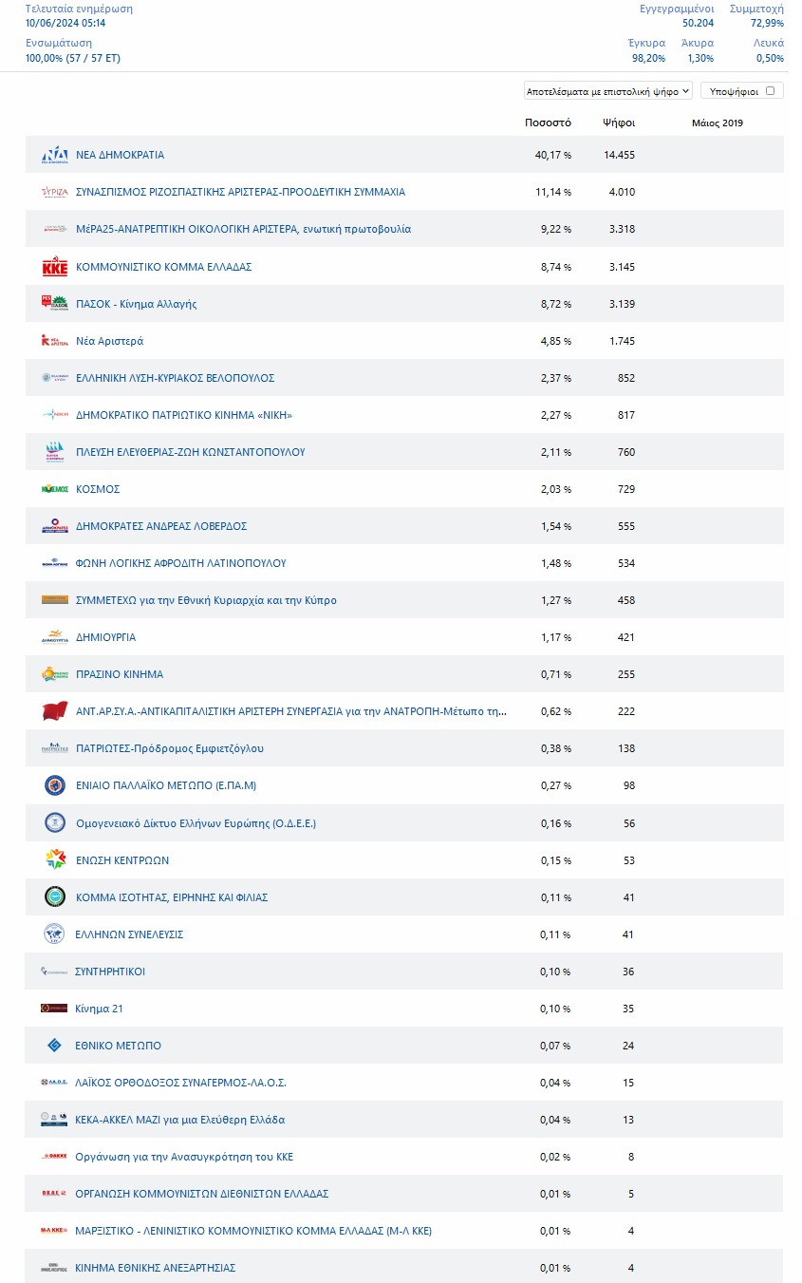Click the red KKE party logo
The image size is (802, 1283).
[x=55, y=267]
